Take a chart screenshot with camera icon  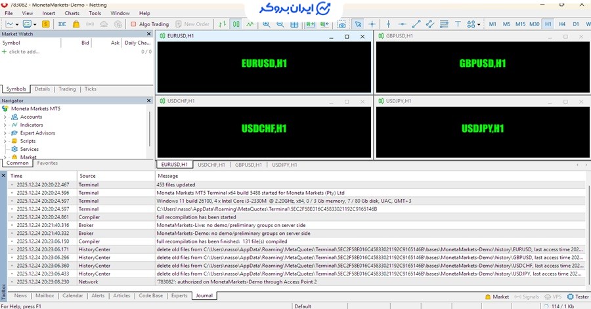point(341,24)
